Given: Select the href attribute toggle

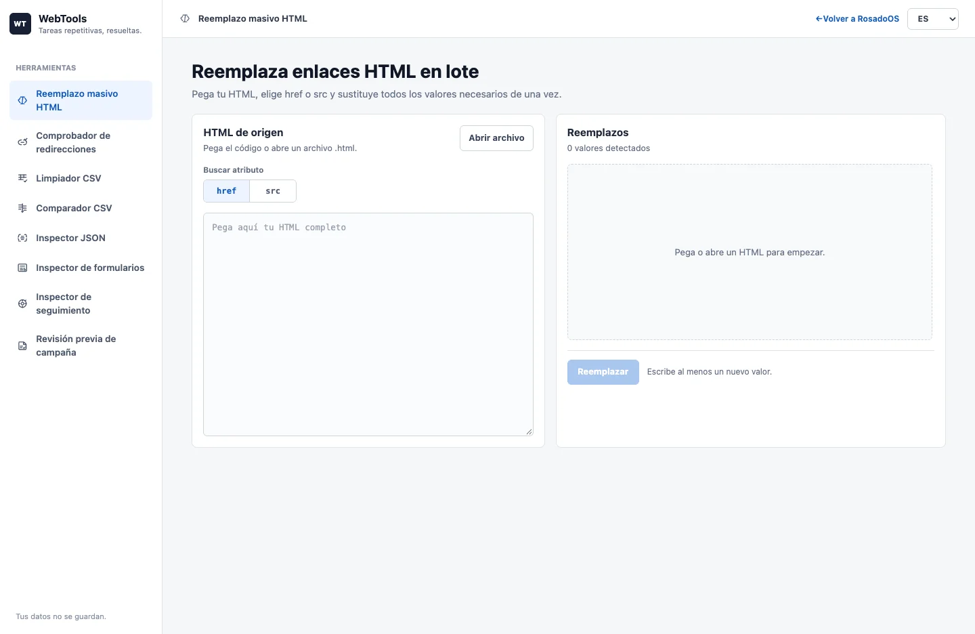Looking at the screenshot, I should click(x=226, y=191).
